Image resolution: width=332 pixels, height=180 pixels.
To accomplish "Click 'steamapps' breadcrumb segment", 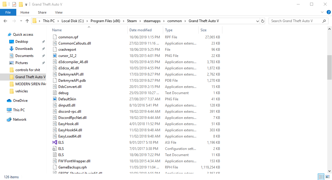I will click(152, 21).
